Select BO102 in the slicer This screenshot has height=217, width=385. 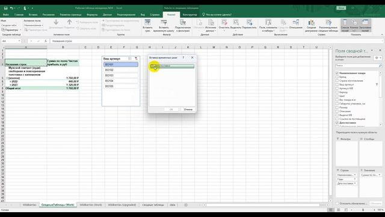click(x=121, y=70)
